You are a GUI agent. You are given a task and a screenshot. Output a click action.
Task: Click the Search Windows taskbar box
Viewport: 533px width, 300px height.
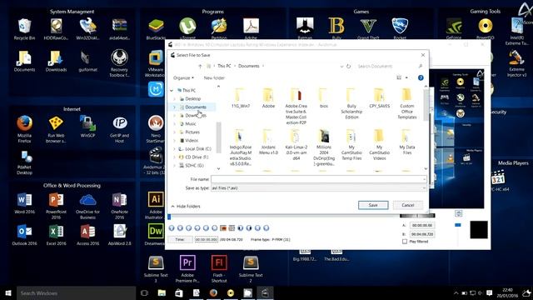(x=76, y=292)
